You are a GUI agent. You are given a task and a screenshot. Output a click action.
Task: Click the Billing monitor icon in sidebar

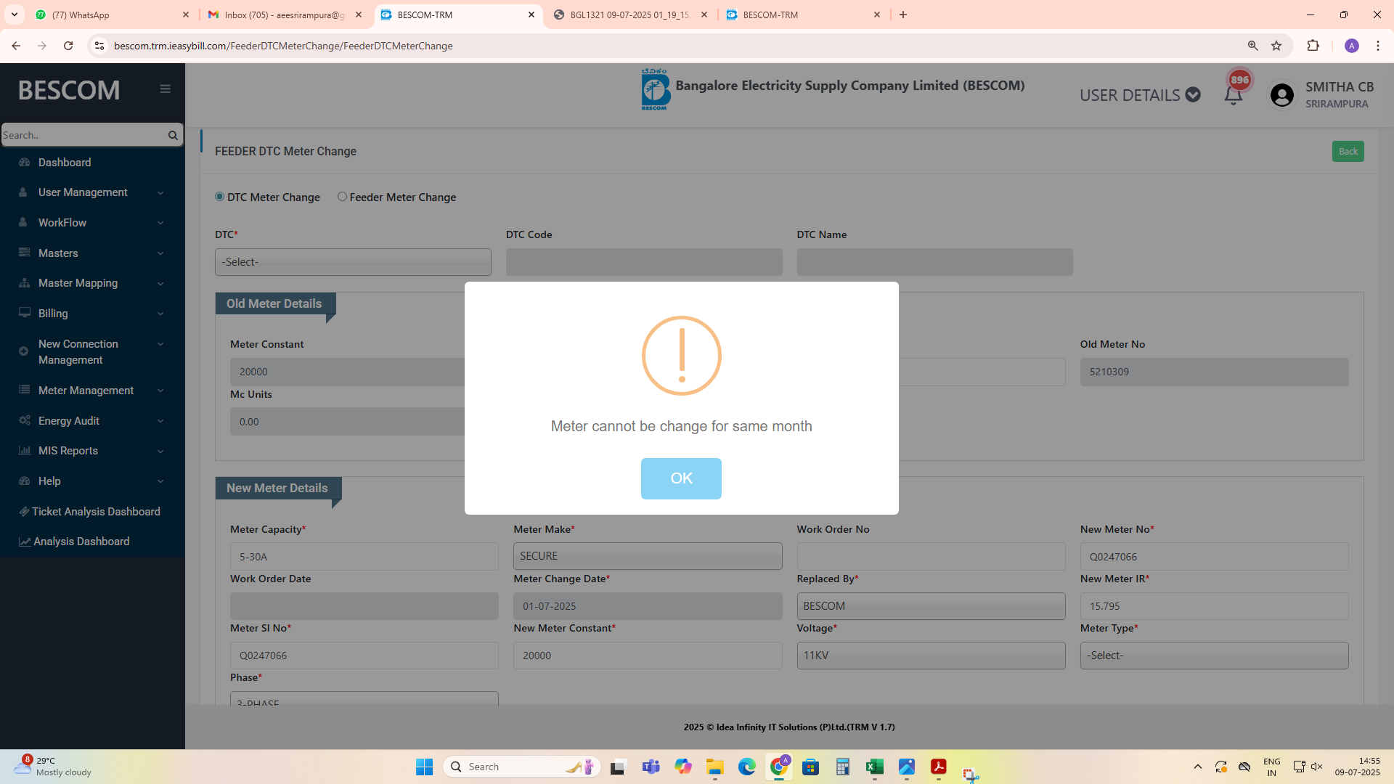click(x=25, y=313)
